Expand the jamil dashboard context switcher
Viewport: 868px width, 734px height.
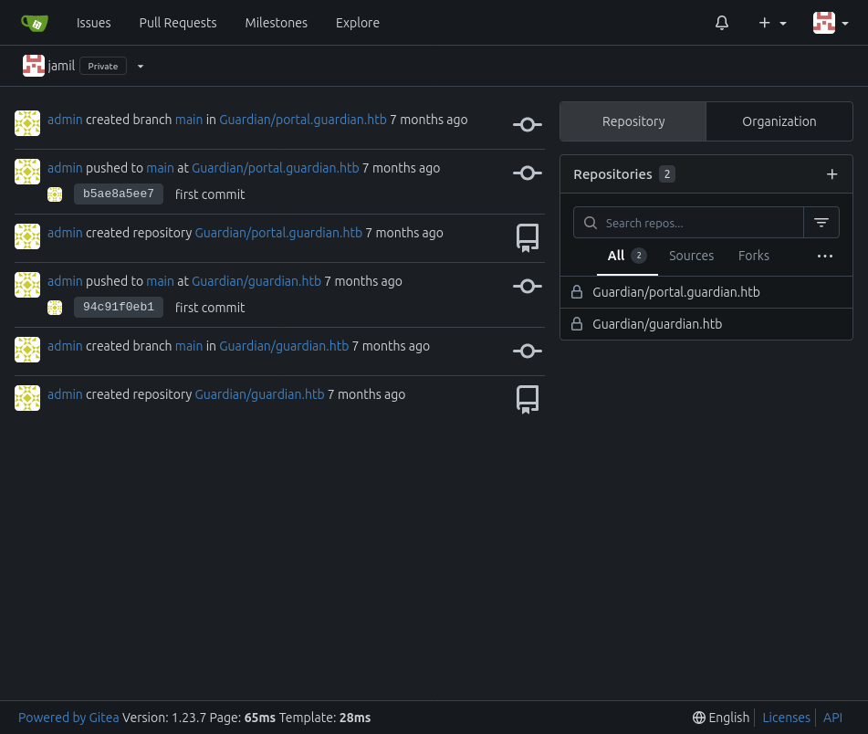point(140,67)
